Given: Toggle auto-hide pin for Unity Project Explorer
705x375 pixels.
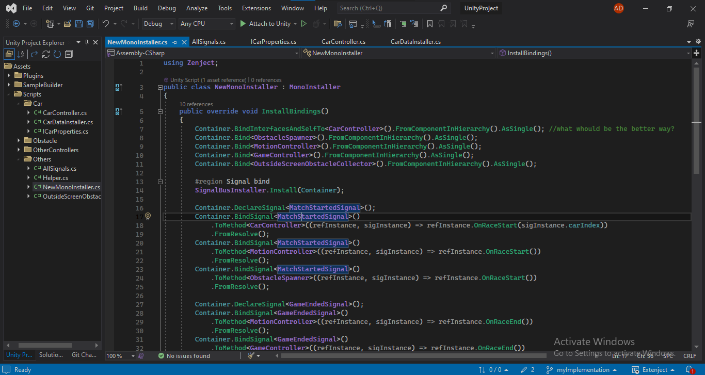Looking at the screenshot, I should pos(87,42).
